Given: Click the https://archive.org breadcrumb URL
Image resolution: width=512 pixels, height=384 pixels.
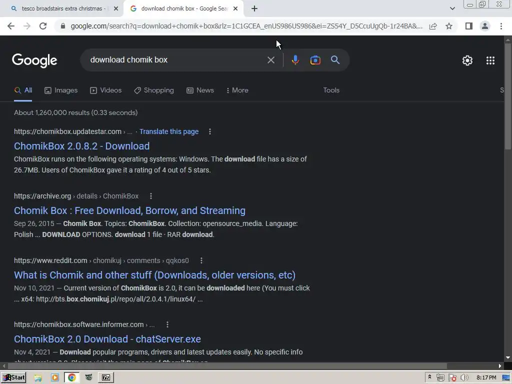Looking at the screenshot, I should click(42, 196).
